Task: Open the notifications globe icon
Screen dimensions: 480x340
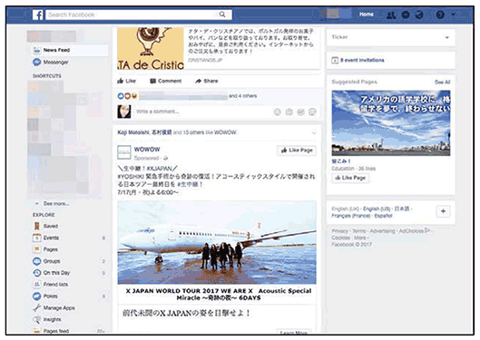Action: pyautogui.click(x=419, y=15)
